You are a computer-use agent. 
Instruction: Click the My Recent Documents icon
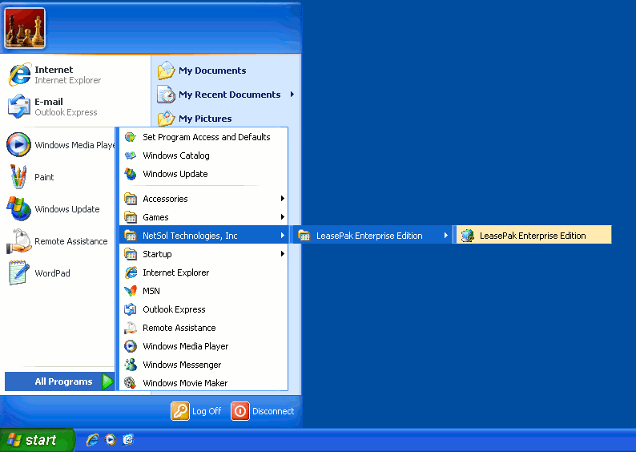166,94
